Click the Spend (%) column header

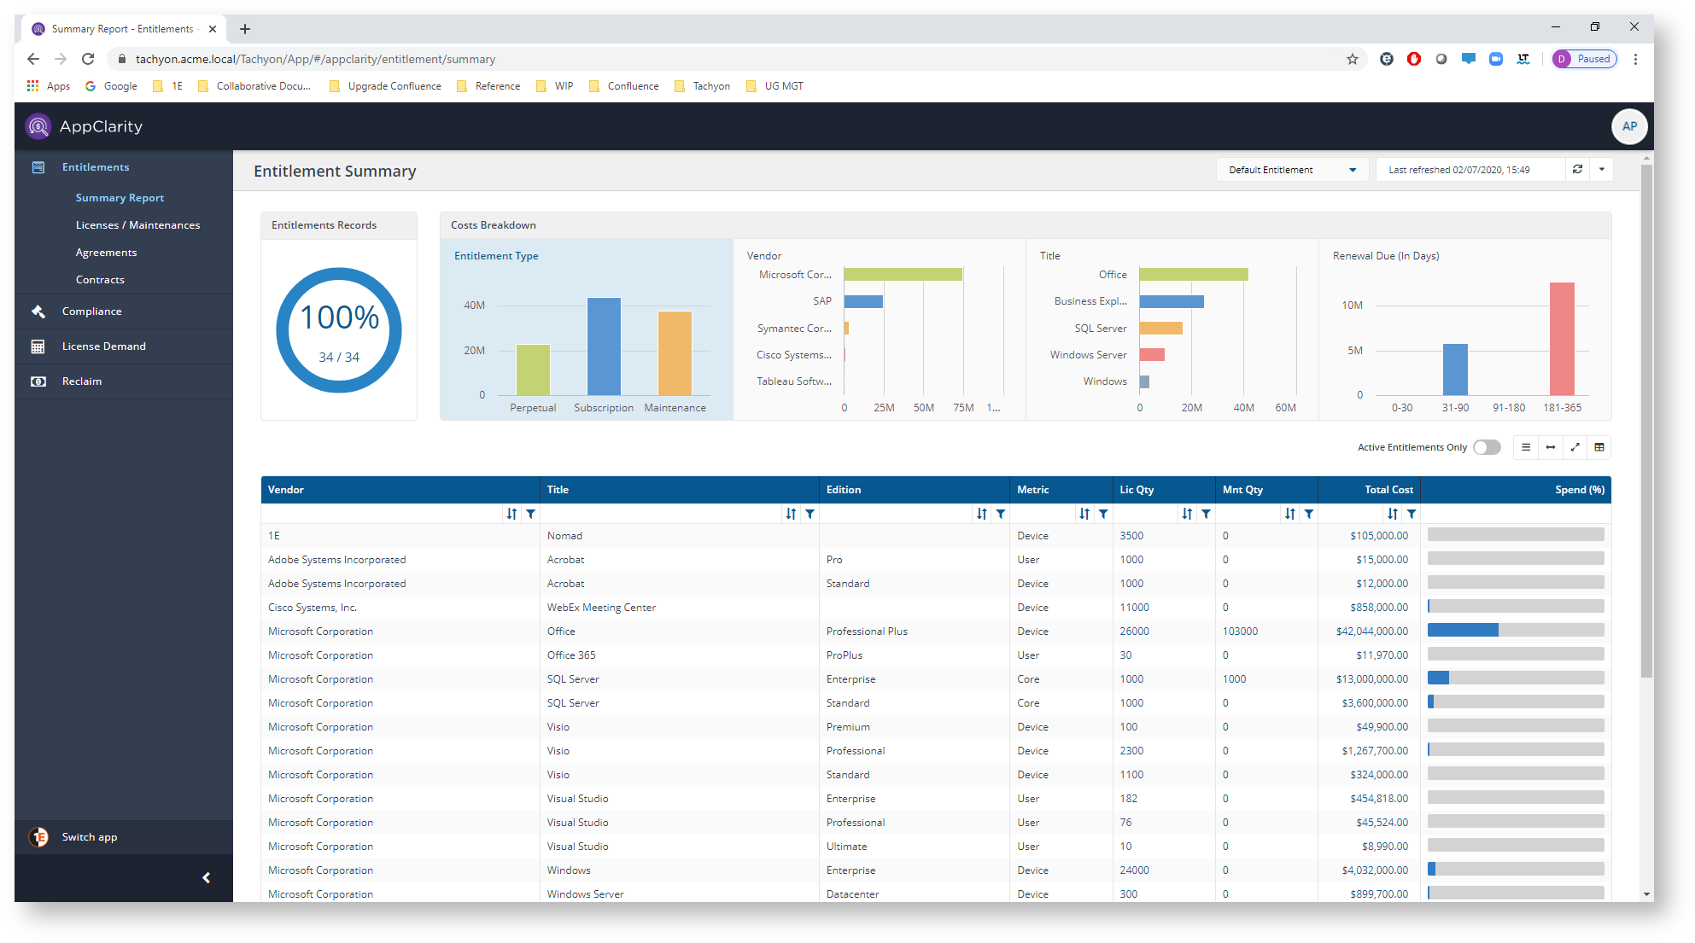pyautogui.click(x=1516, y=490)
